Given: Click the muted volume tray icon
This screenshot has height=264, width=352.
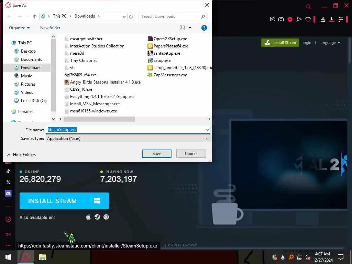Looking at the screenshot, I should (307, 257).
